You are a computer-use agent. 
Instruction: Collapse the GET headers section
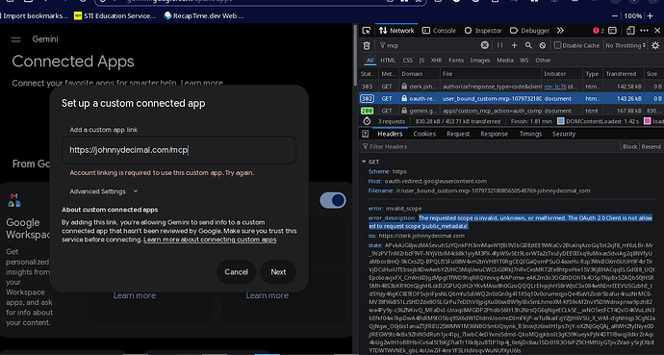click(364, 162)
